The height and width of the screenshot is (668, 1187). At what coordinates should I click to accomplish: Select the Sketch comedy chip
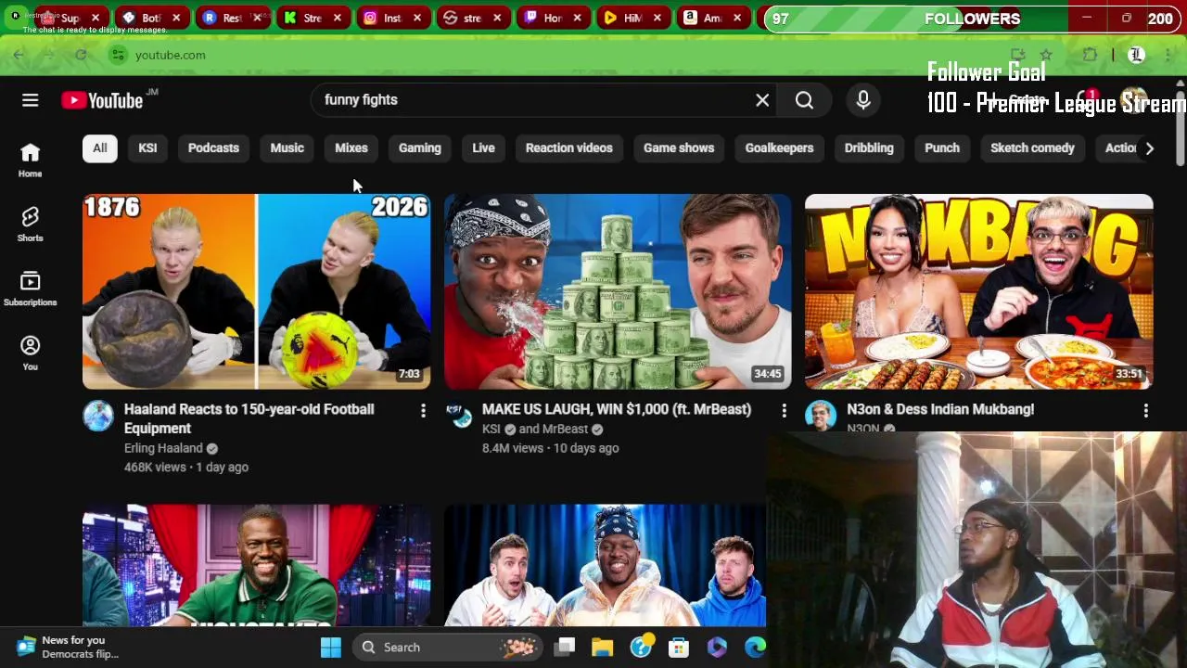1032,148
